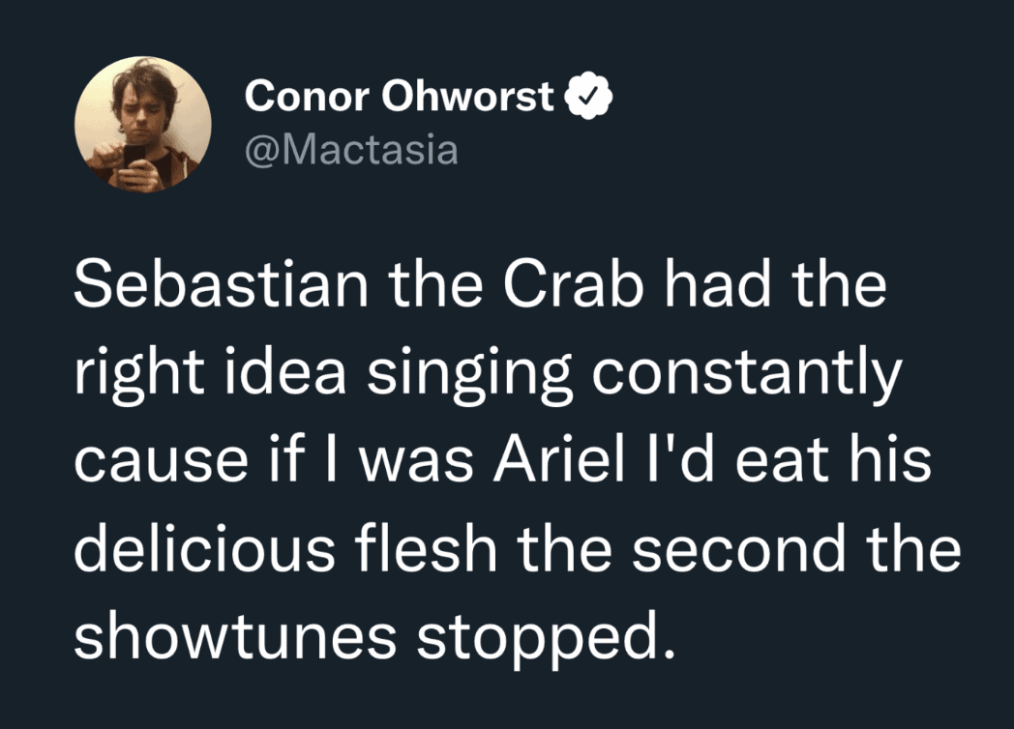Open the @Mactasia handle link
This screenshot has height=729, width=1014.
click(351, 151)
